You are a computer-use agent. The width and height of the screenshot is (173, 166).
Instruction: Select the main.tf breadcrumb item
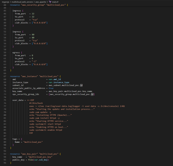click(x=55, y=2)
